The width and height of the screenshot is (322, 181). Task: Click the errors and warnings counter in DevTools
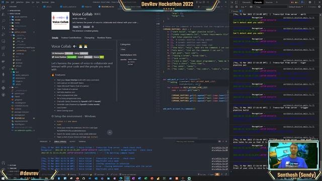tap(294, 2)
